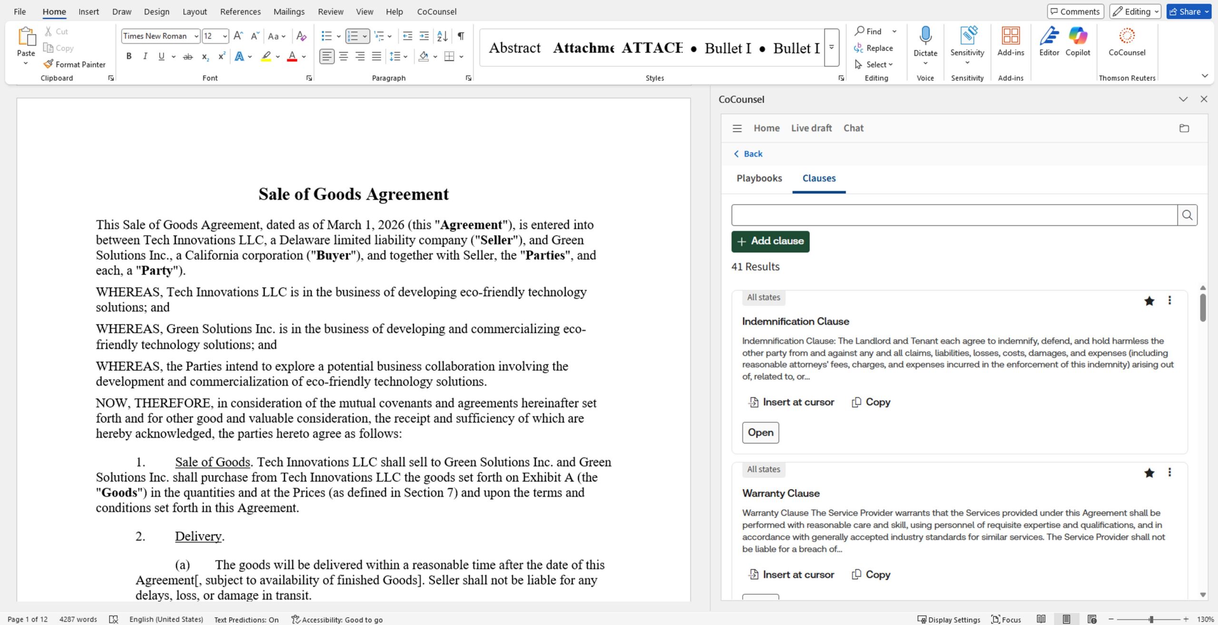Open the CoCounsel ribbon icon
This screenshot has width=1218, height=625.
tap(1127, 42)
